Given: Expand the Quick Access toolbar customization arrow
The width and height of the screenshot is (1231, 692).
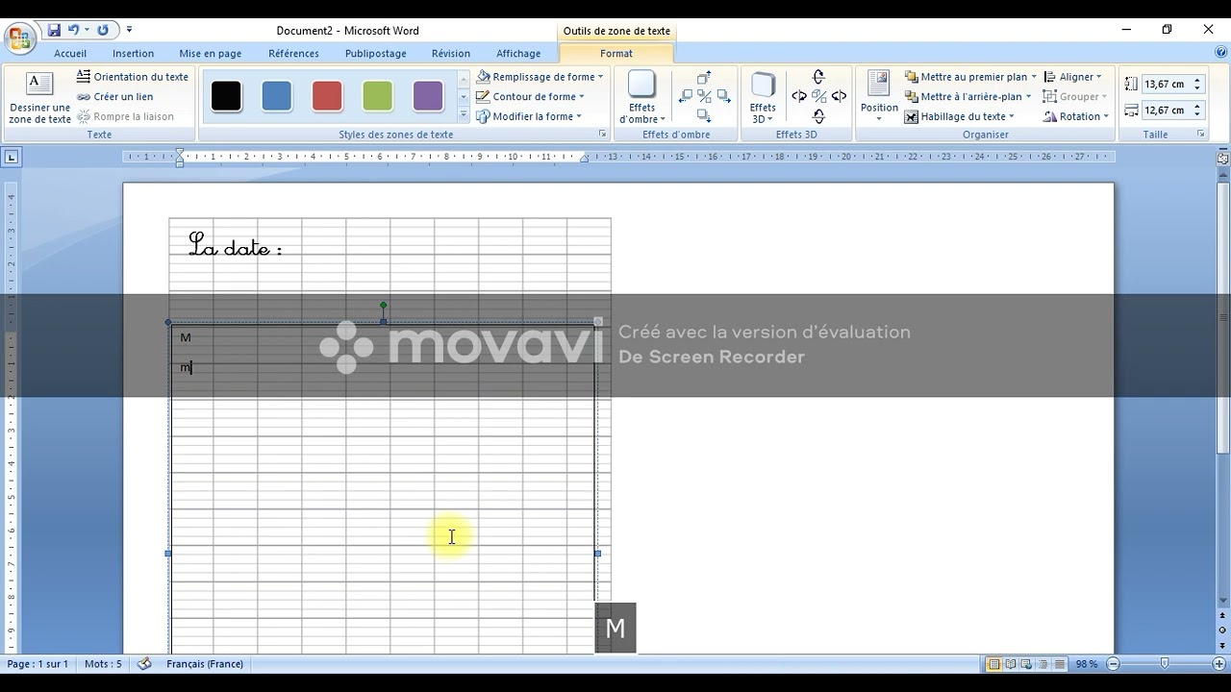Looking at the screenshot, I should [x=129, y=31].
